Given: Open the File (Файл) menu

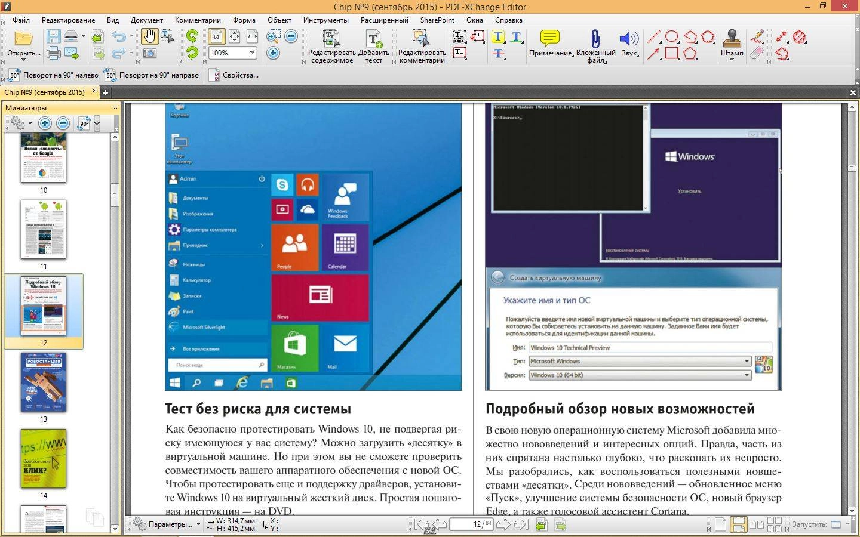Looking at the screenshot, I should click(x=21, y=20).
